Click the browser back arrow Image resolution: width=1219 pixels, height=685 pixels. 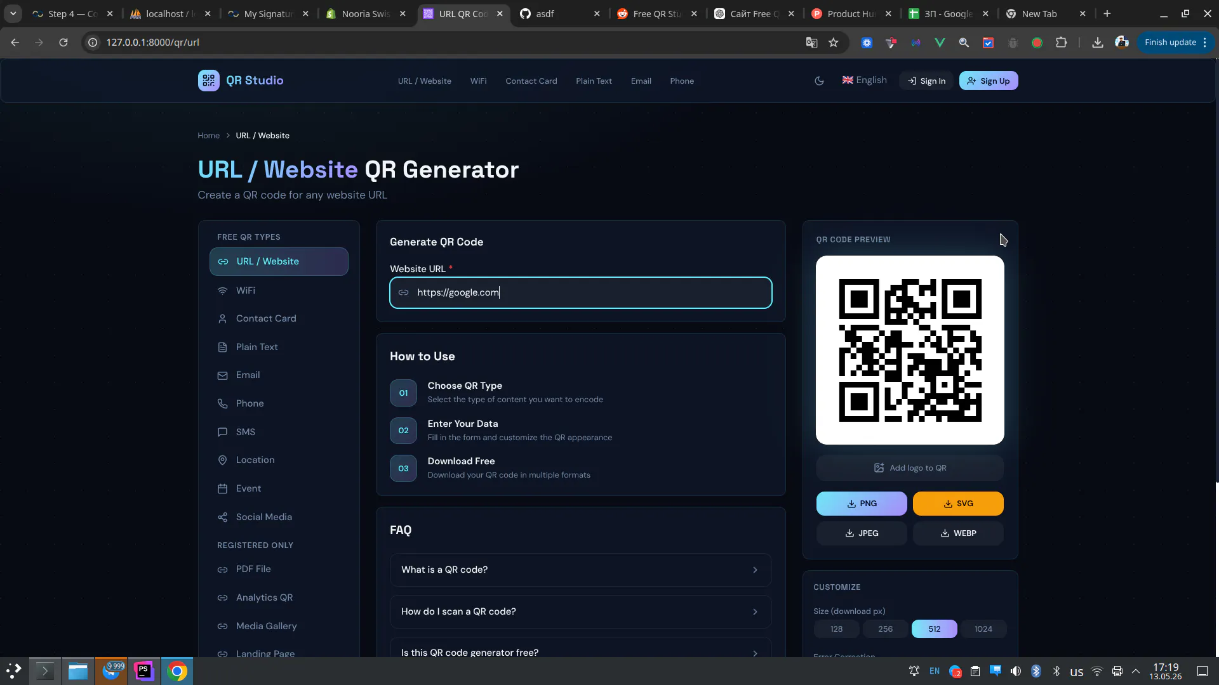pos(15,42)
